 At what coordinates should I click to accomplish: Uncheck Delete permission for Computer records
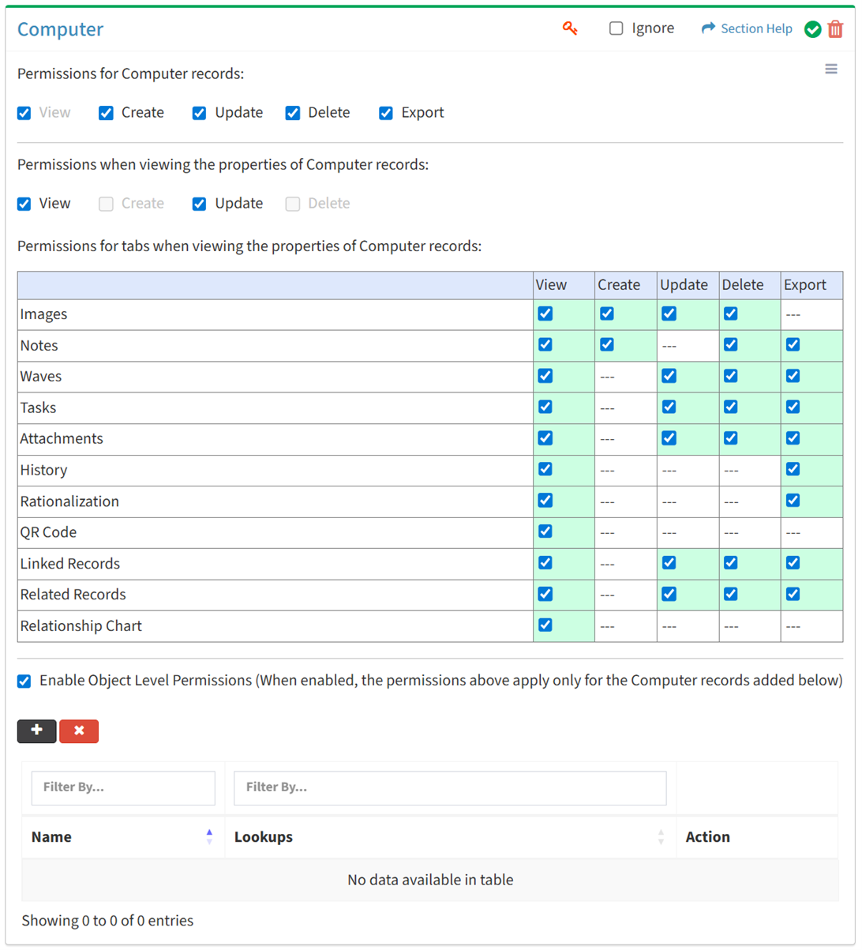pyautogui.click(x=293, y=113)
